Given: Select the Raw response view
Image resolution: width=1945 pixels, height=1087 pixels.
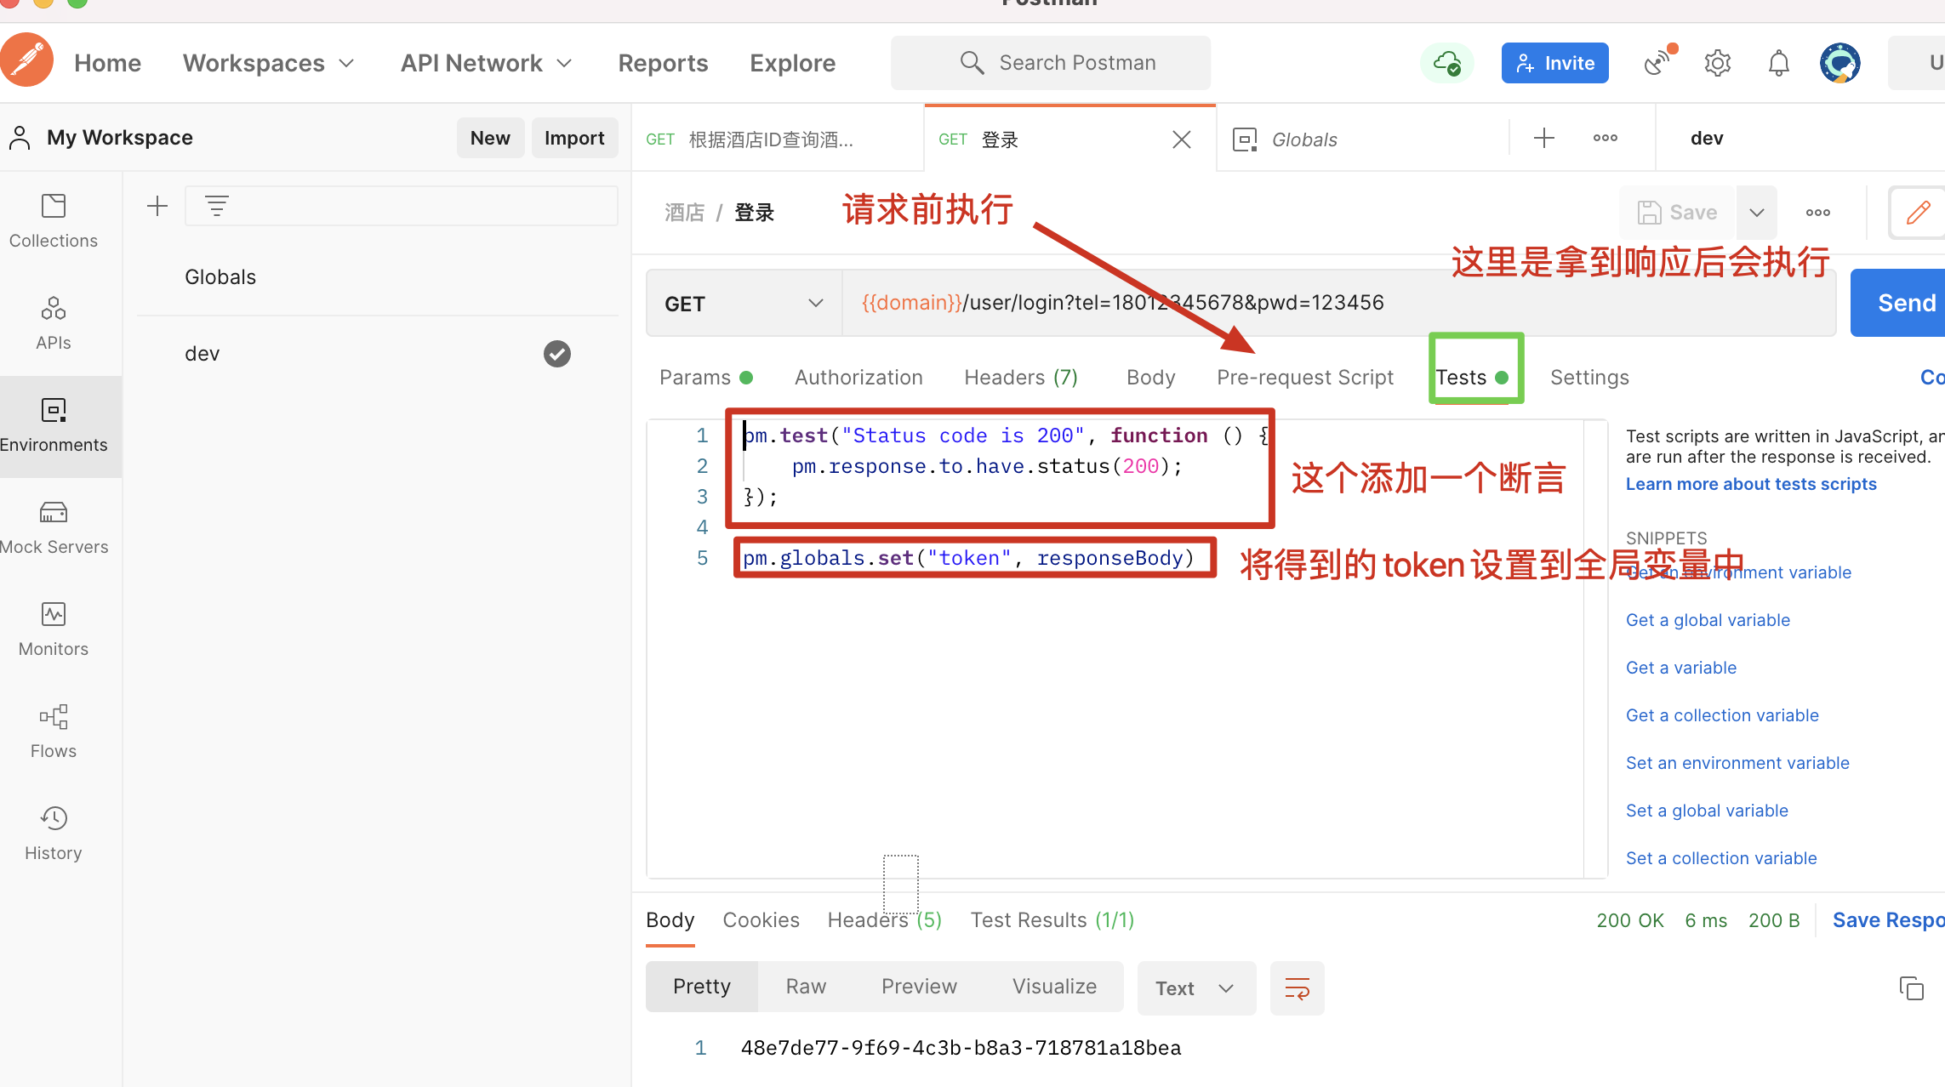Looking at the screenshot, I should click(806, 986).
